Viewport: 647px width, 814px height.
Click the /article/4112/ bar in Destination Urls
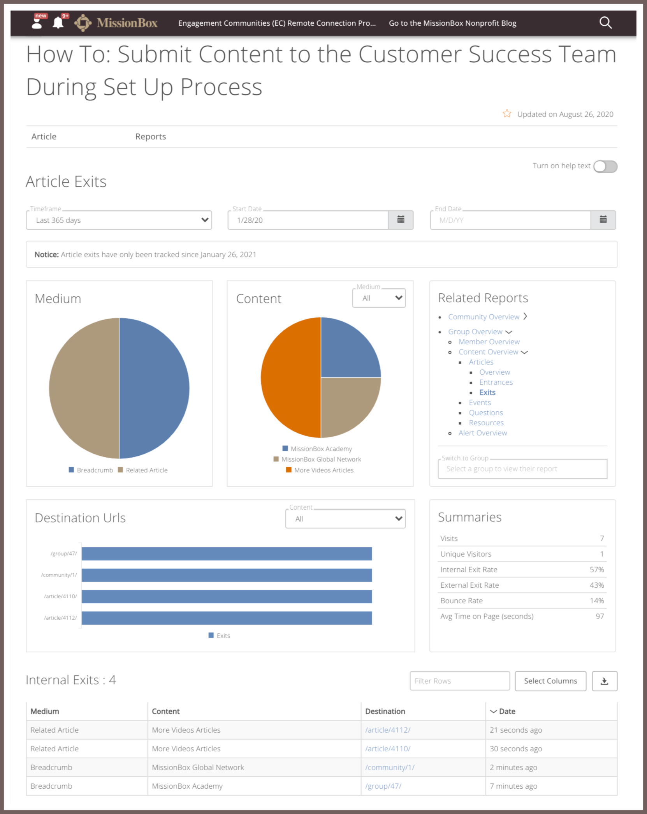pyautogui.click(x=227, y=618)
